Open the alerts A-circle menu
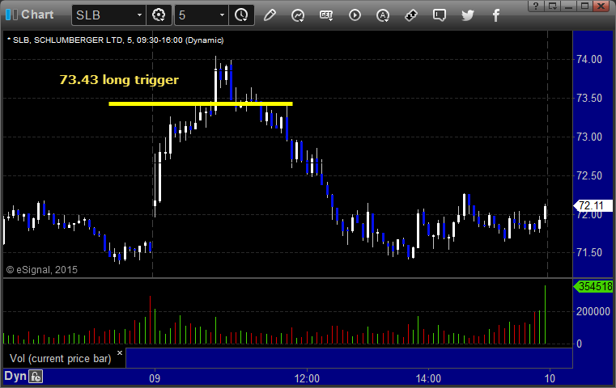 pos(383,15)
